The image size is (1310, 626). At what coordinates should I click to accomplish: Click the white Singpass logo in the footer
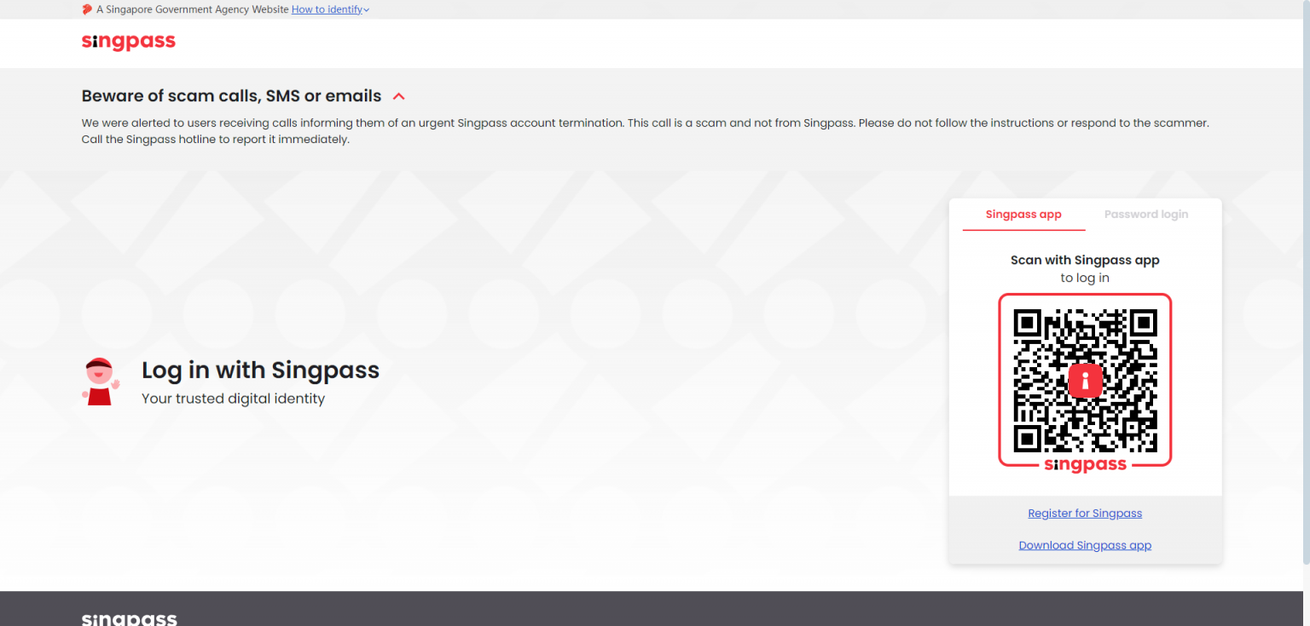point(129,618)
